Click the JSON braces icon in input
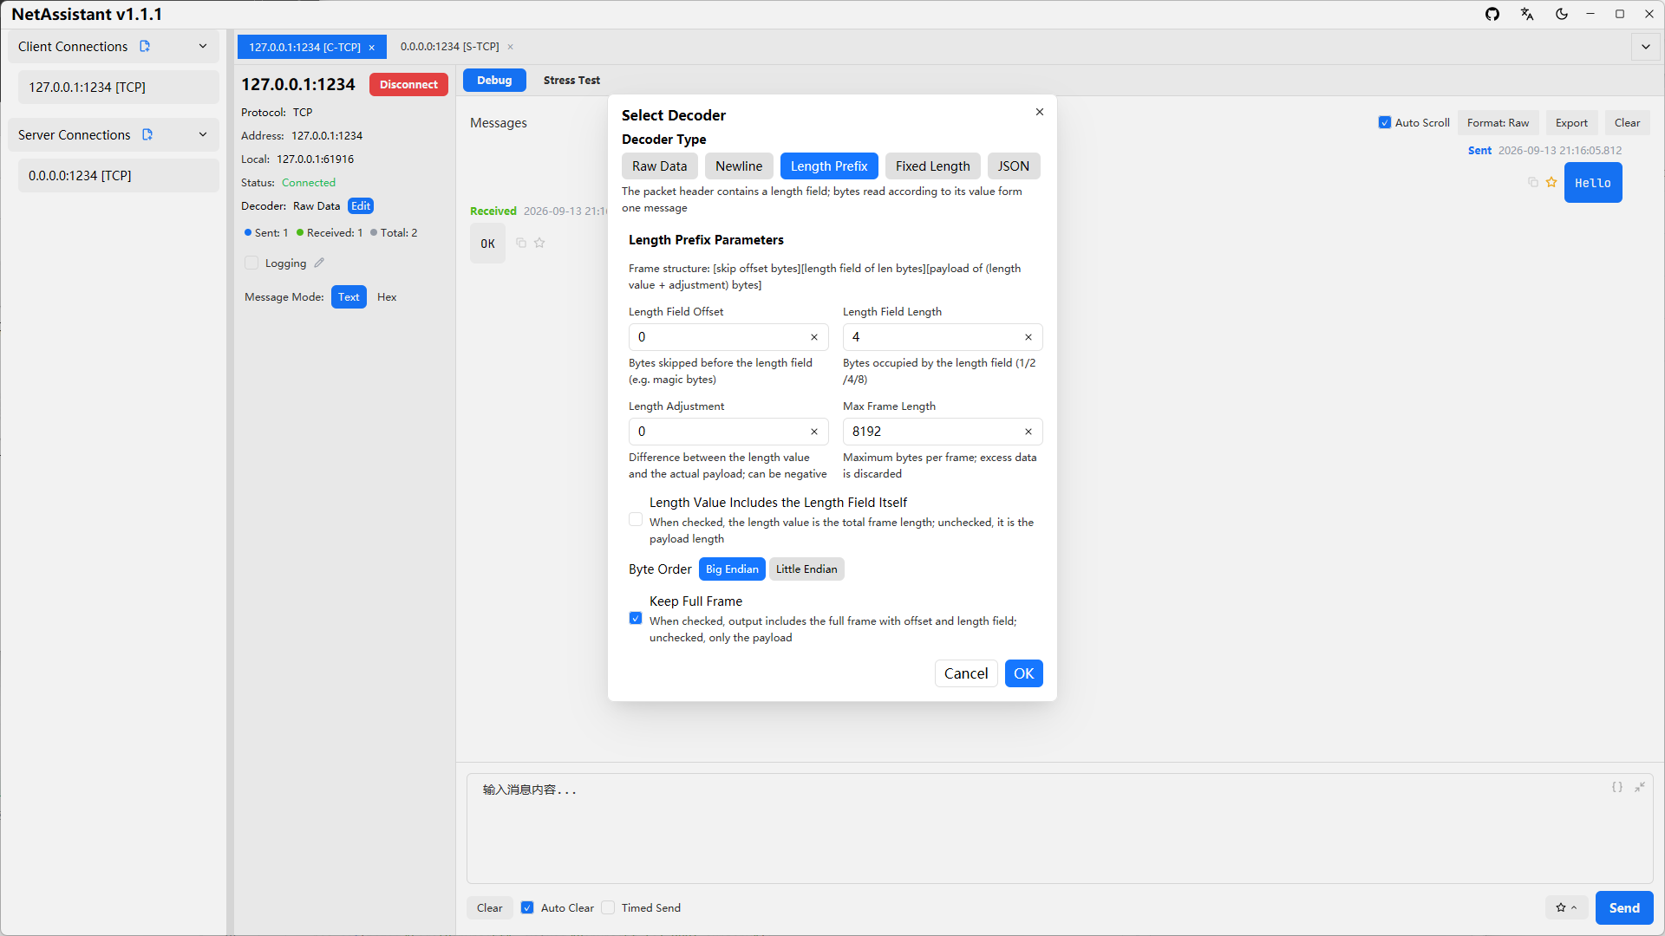1665x936 pixels. [1617, 787]
